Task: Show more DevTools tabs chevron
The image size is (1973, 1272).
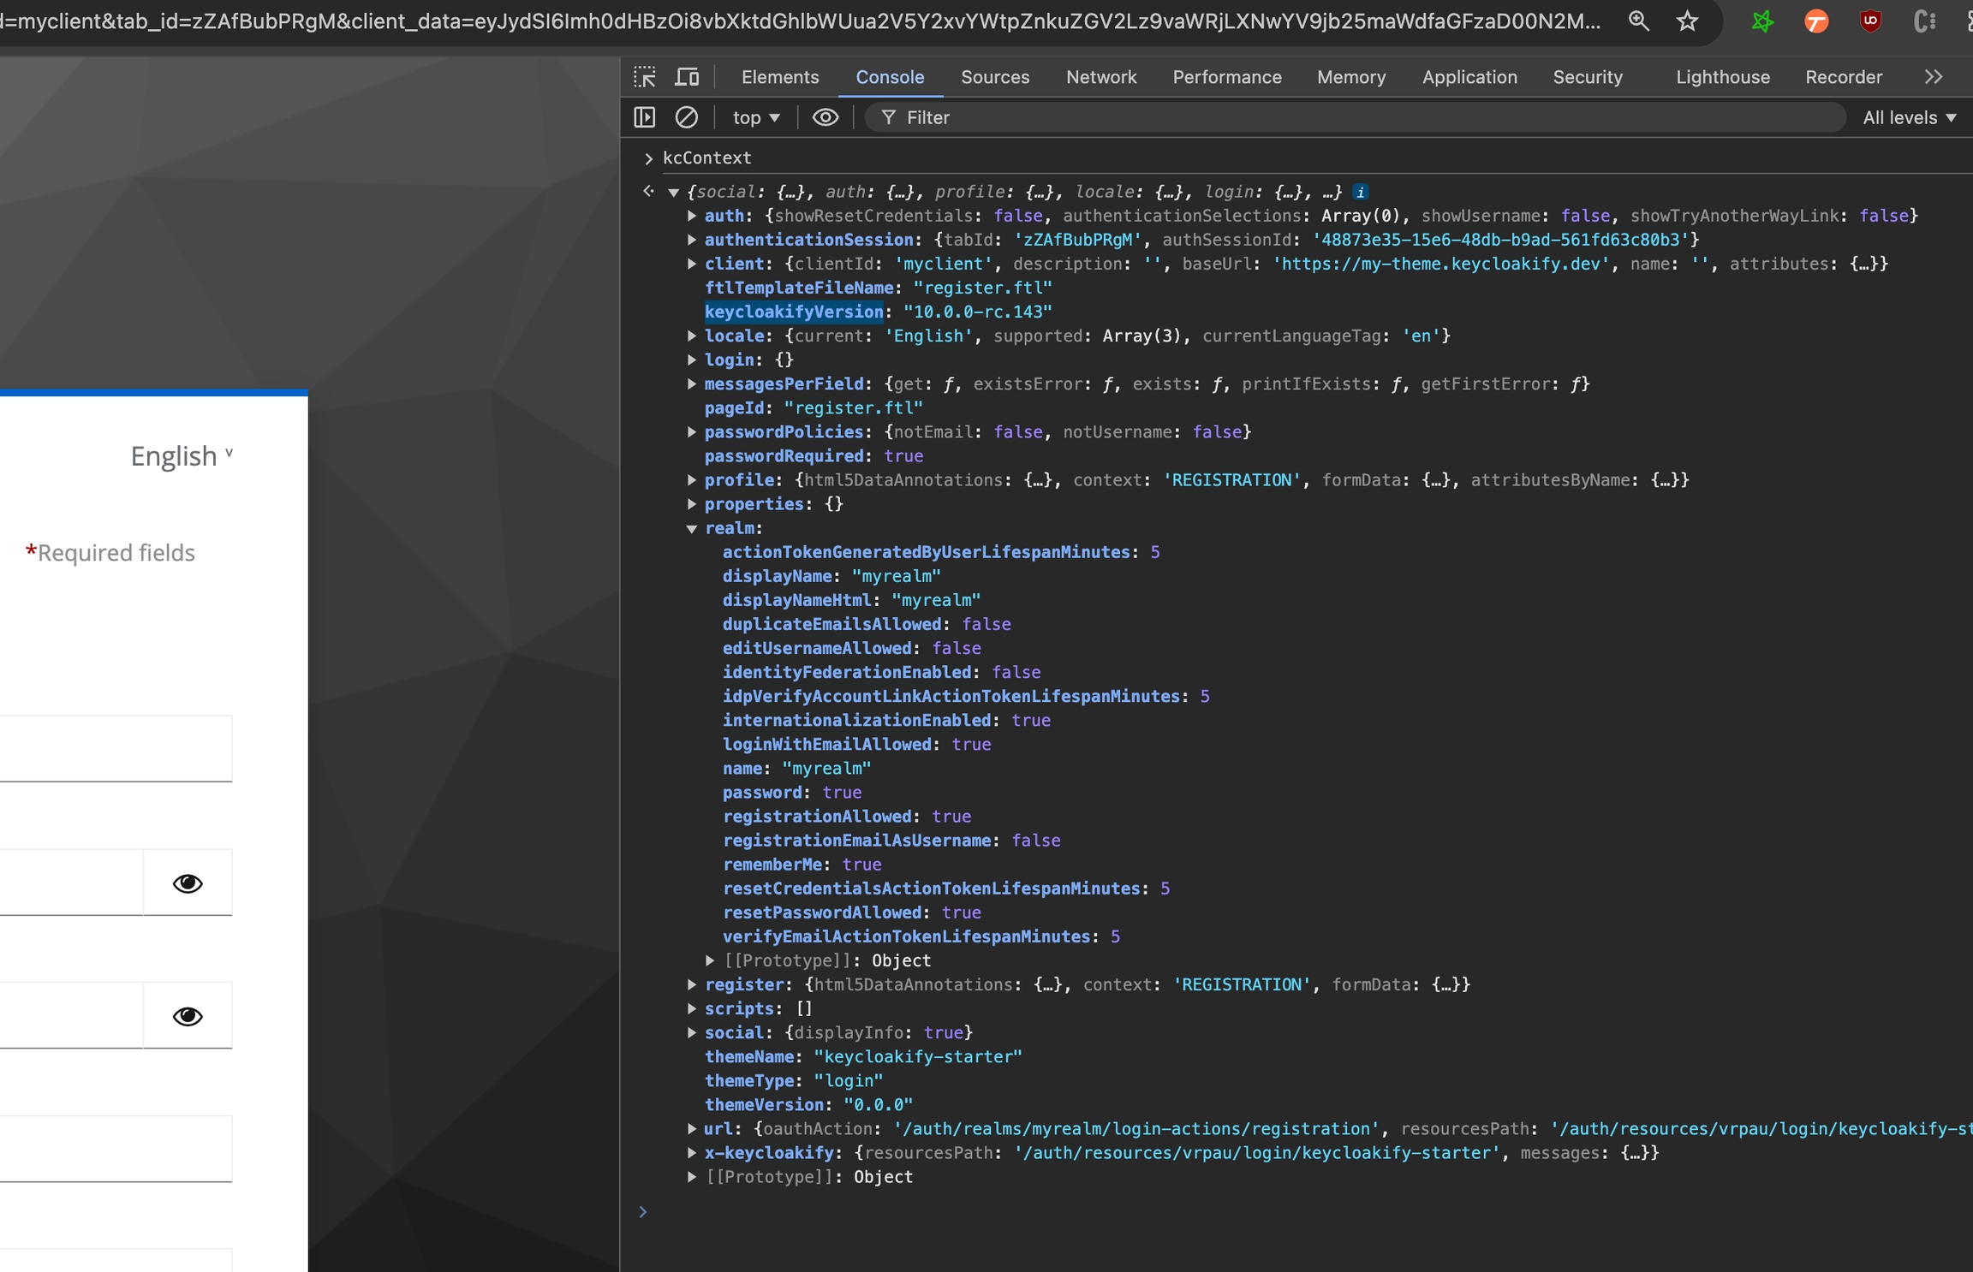Action: [x=1933, y=77]
